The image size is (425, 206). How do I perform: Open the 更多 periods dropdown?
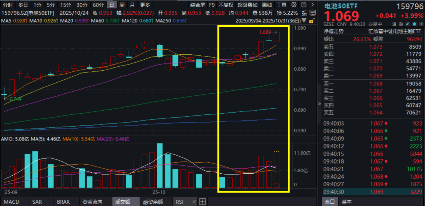(x=145, y=5)
